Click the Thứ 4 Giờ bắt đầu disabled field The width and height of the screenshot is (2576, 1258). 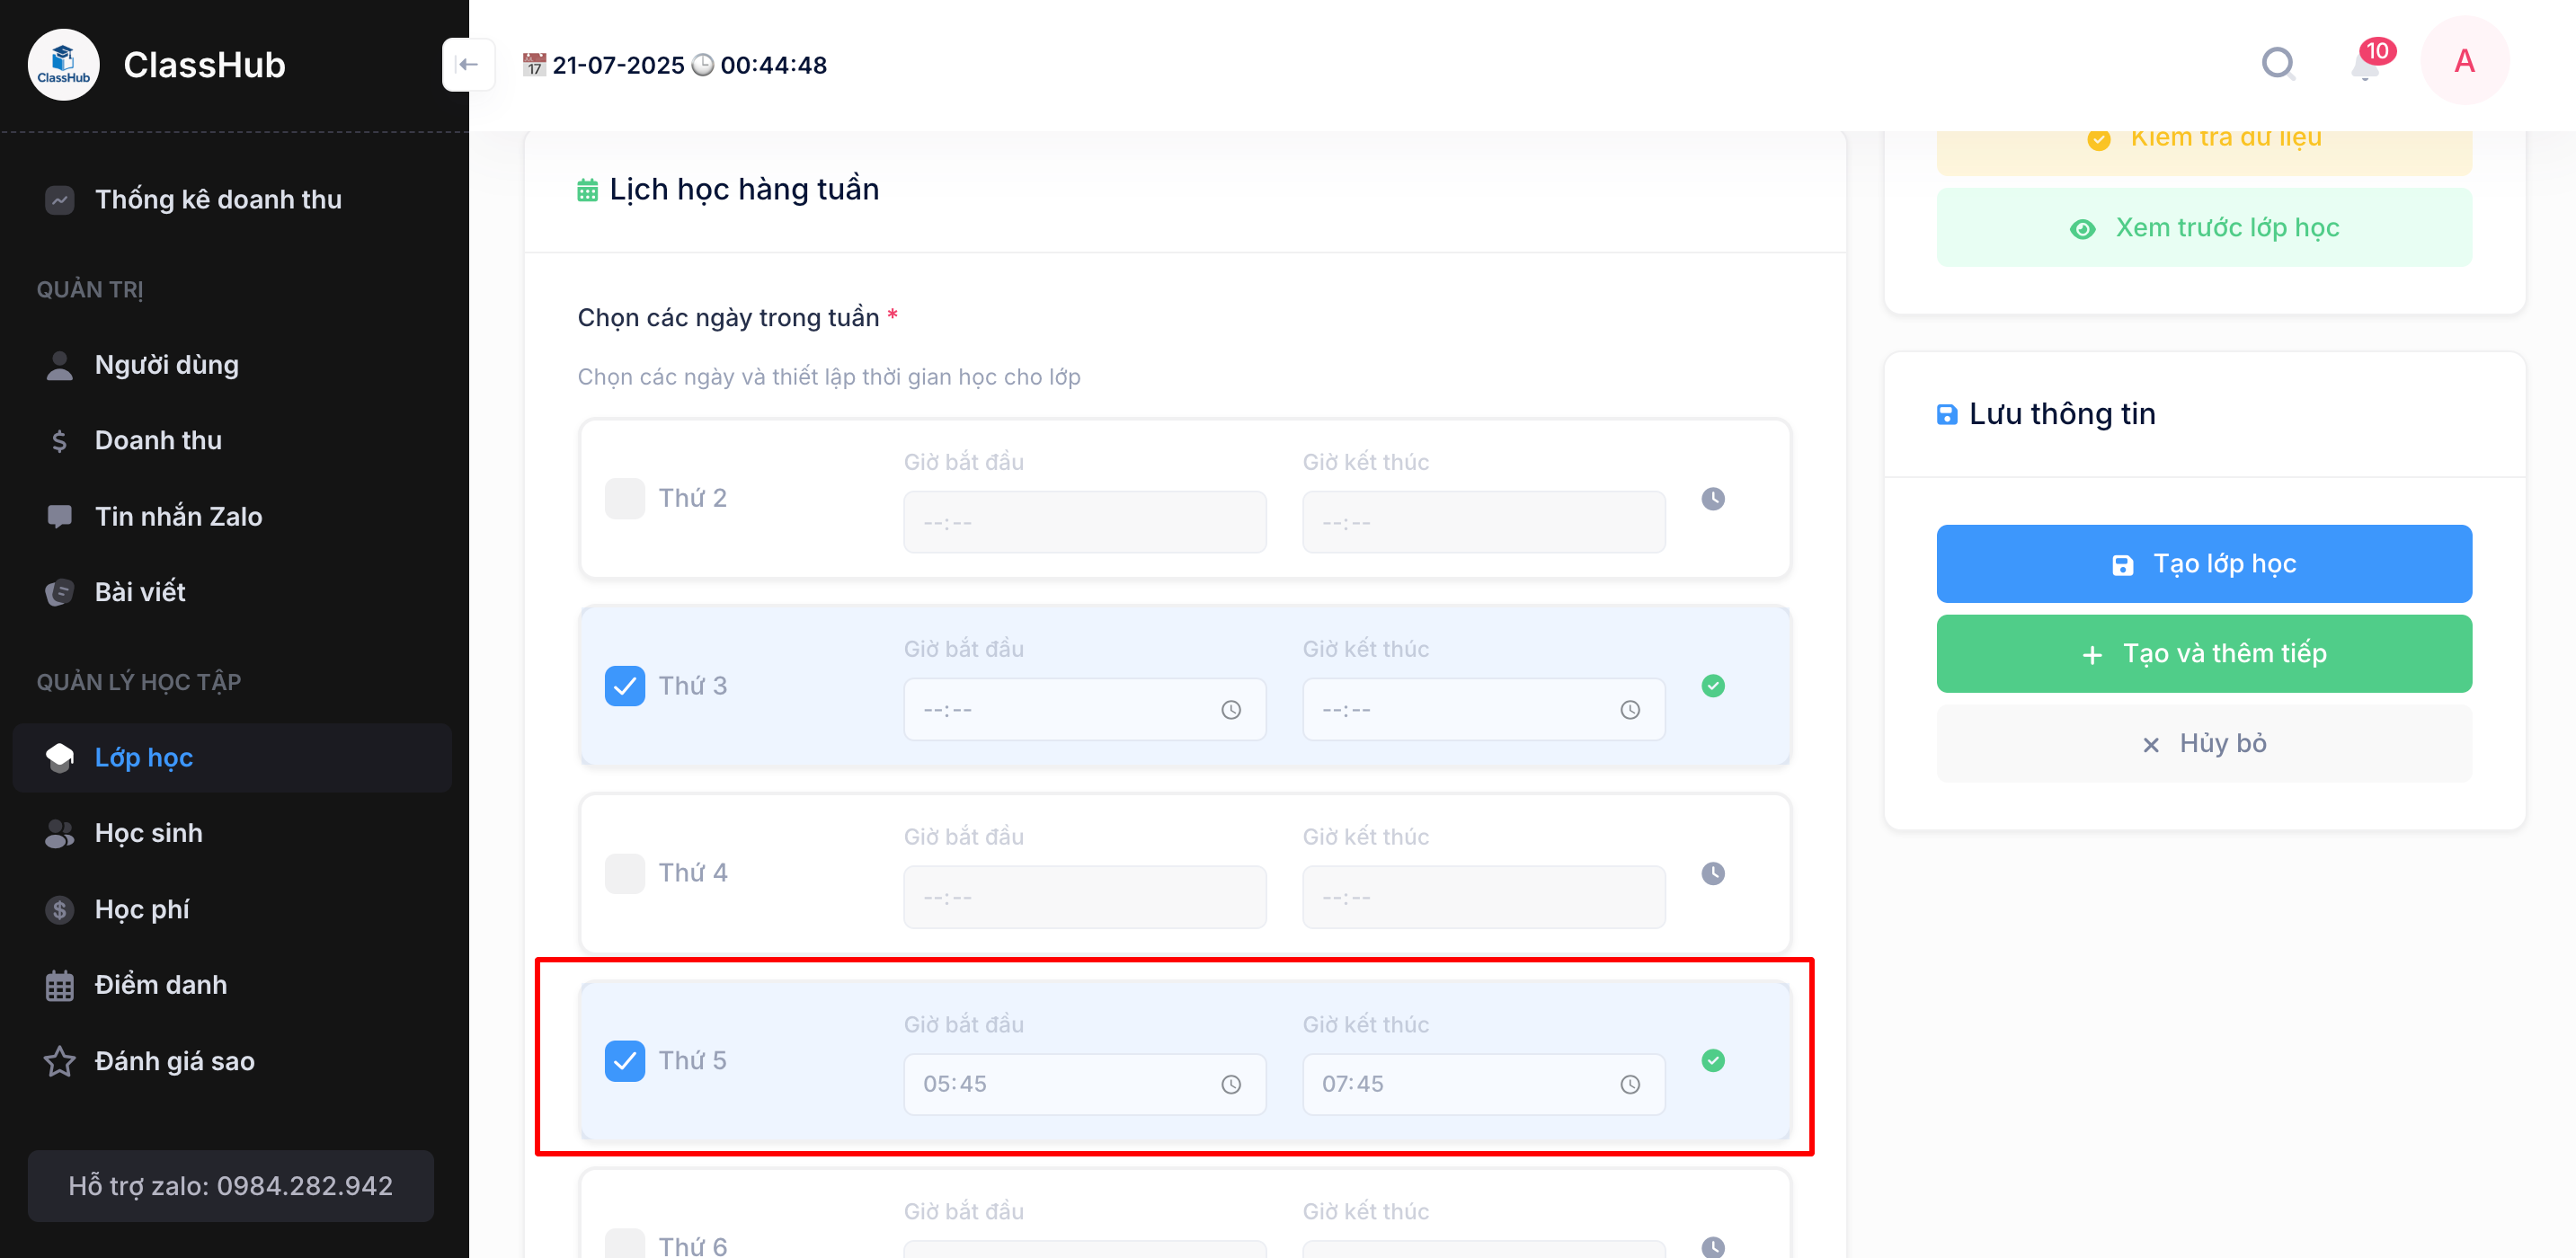coord(1084,897)
